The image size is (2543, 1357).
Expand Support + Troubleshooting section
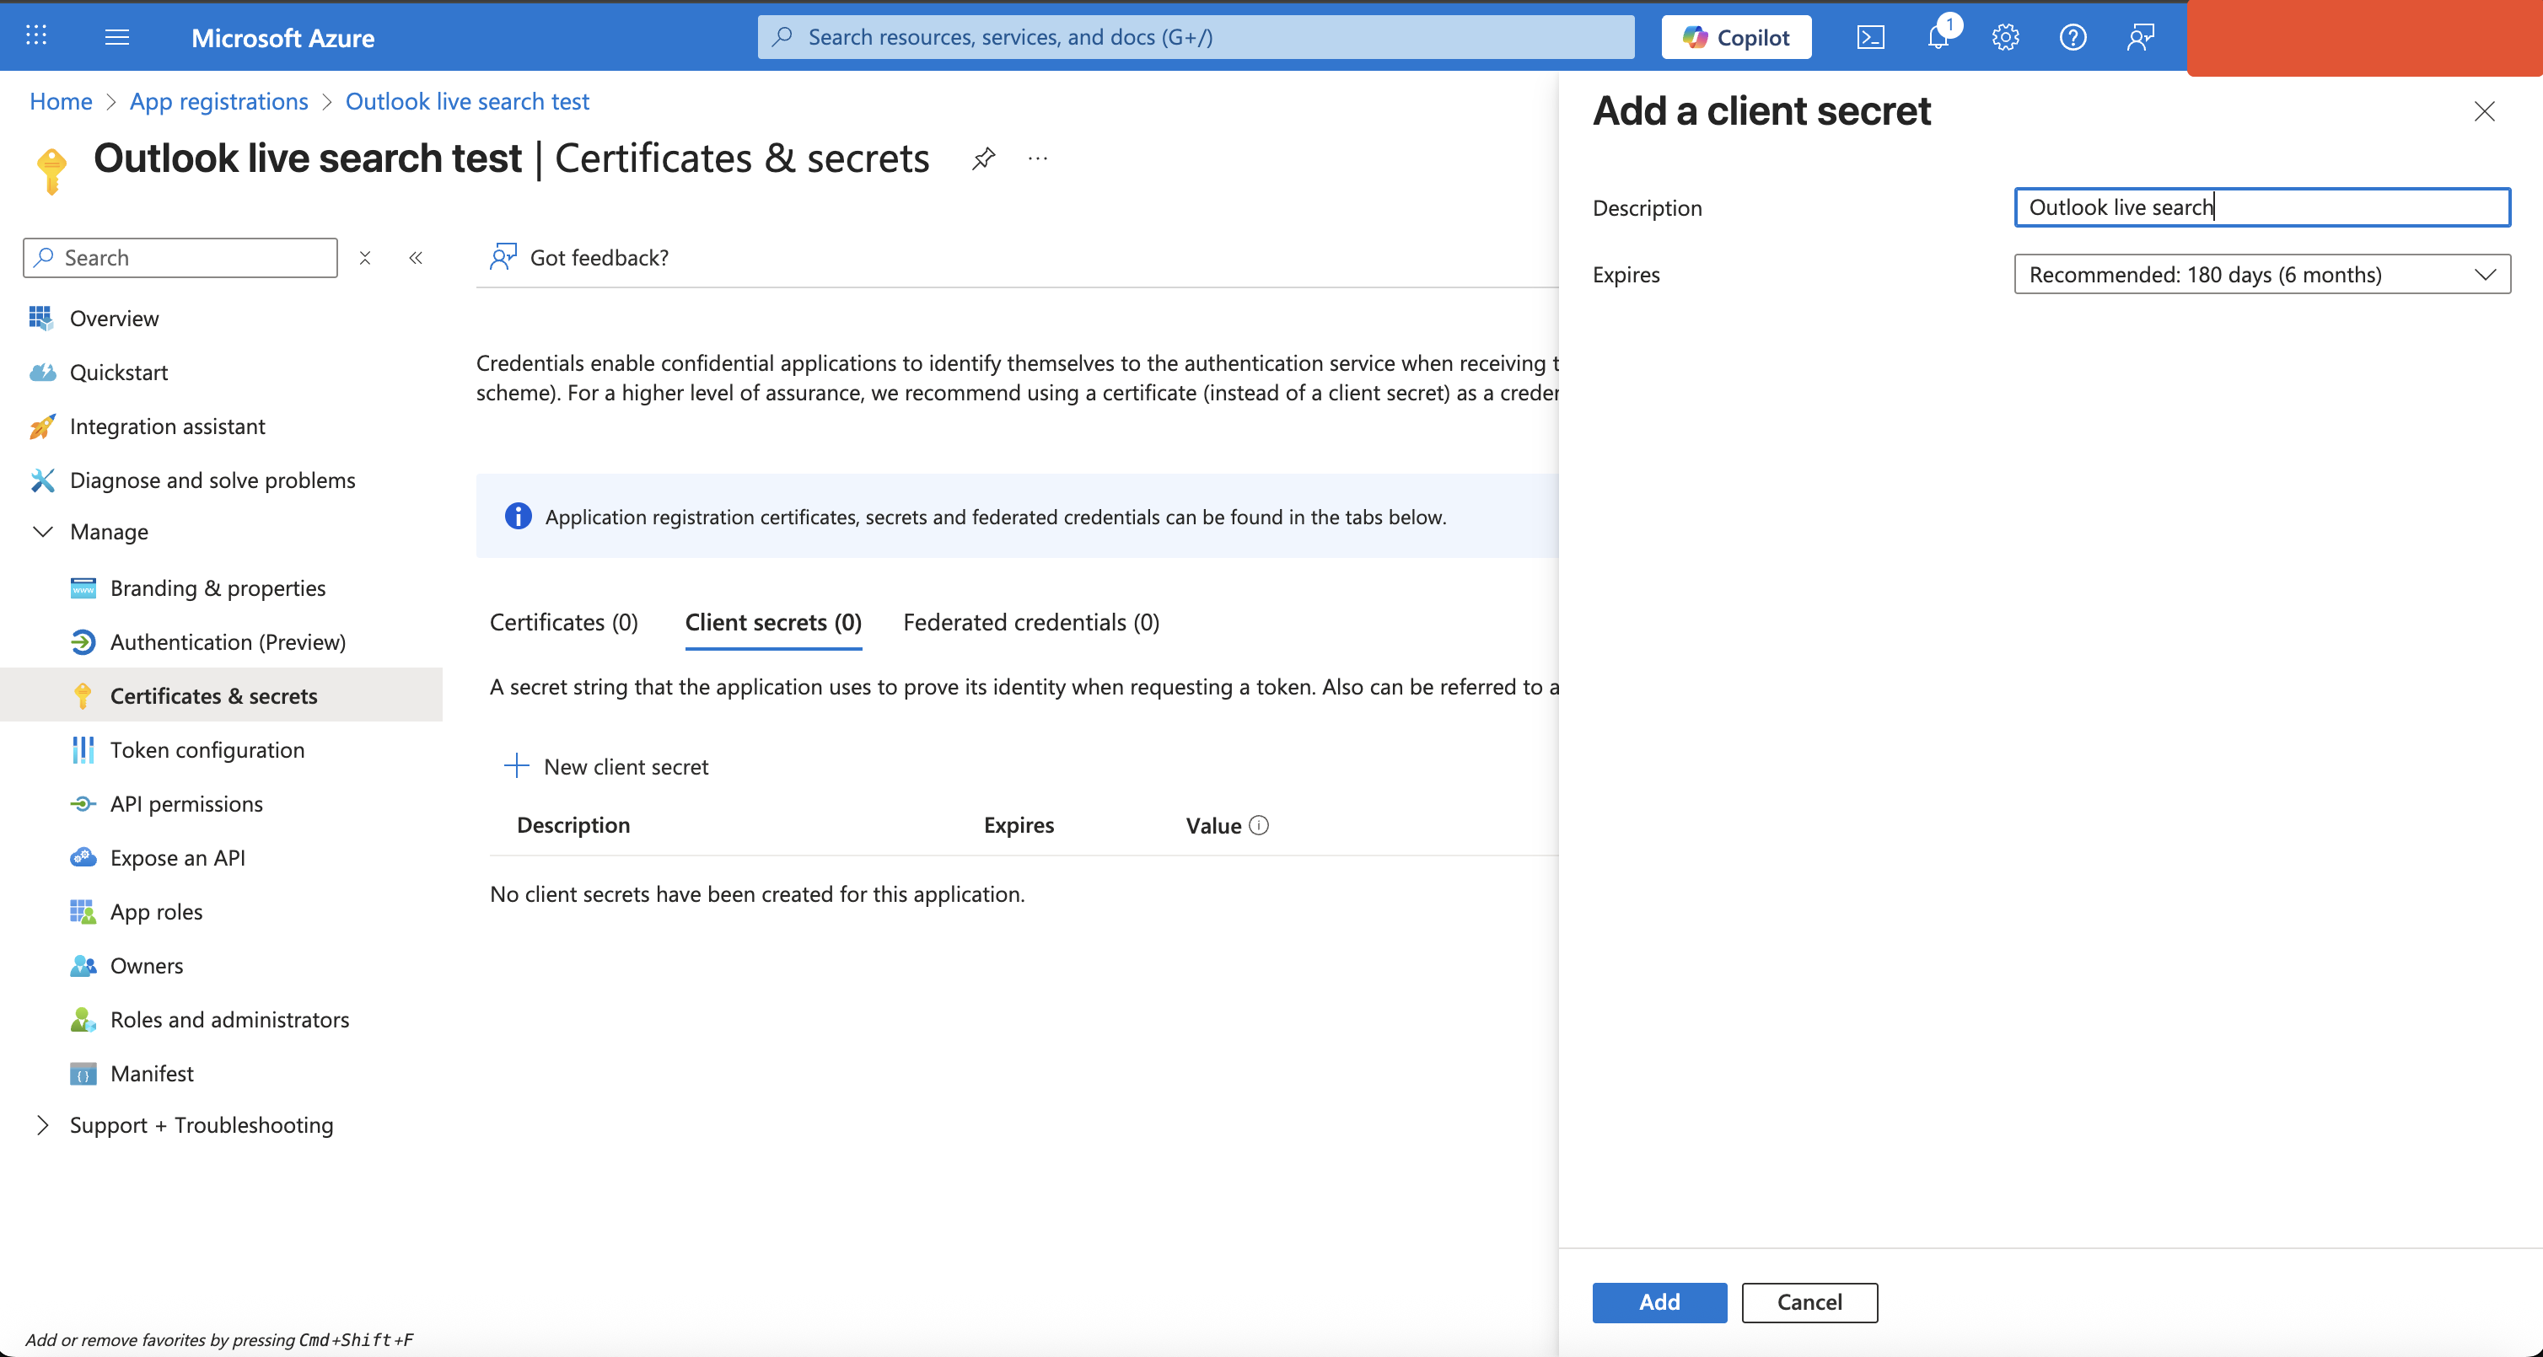click(42, 1125)
